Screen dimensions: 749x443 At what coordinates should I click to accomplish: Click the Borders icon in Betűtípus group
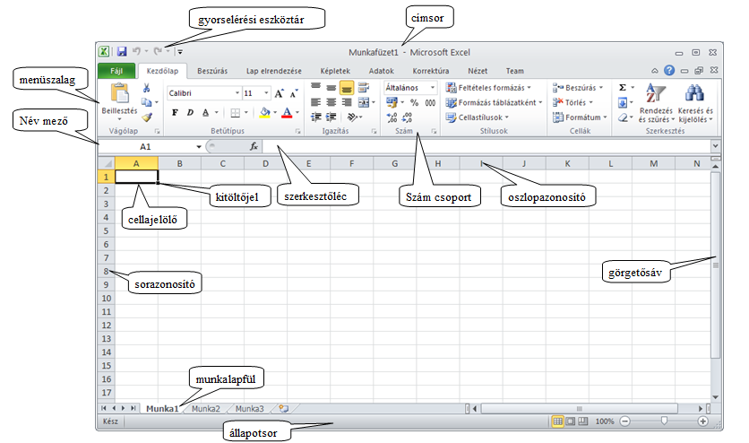[x=235, y=113]
